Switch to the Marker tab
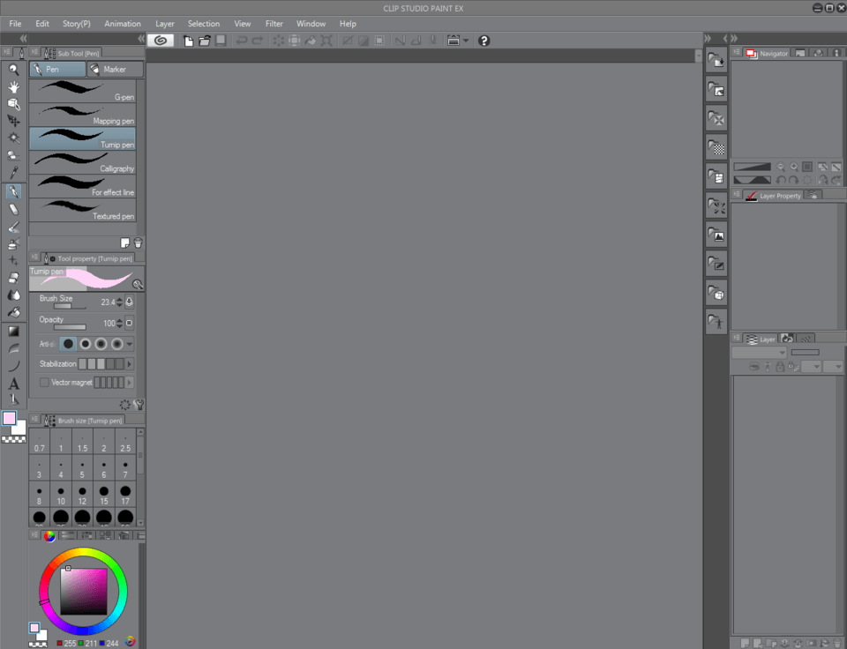 point(114,69)
